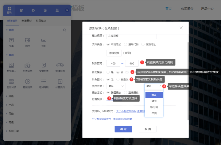Click the help question mark beside 自动播放
Image resolution: width=221 pixels, height=145 pixels.
[x=127, y=72]
